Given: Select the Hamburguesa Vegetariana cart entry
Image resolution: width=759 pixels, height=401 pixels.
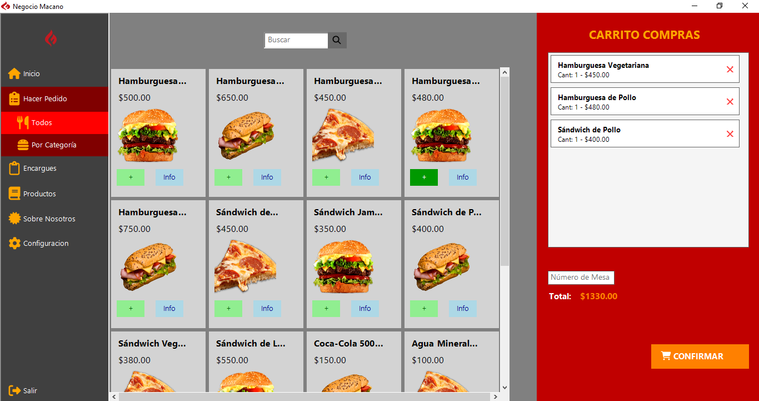Looking at the screenshot, I should [645, 69].
